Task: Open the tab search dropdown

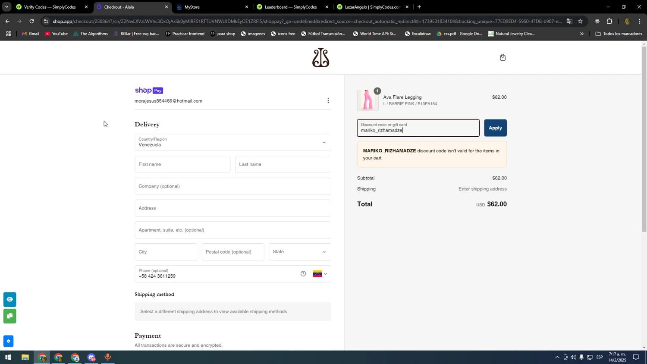Action: pyautogui.click(x=6, y=7)
